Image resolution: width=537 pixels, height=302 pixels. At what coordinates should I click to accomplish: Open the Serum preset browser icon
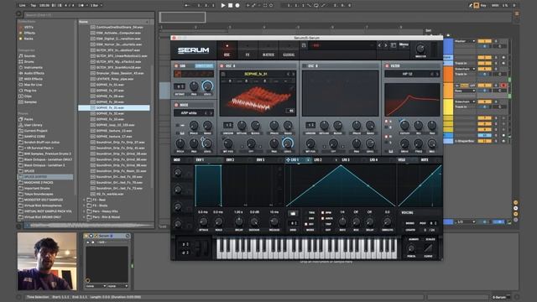click(x=394, y=45)
